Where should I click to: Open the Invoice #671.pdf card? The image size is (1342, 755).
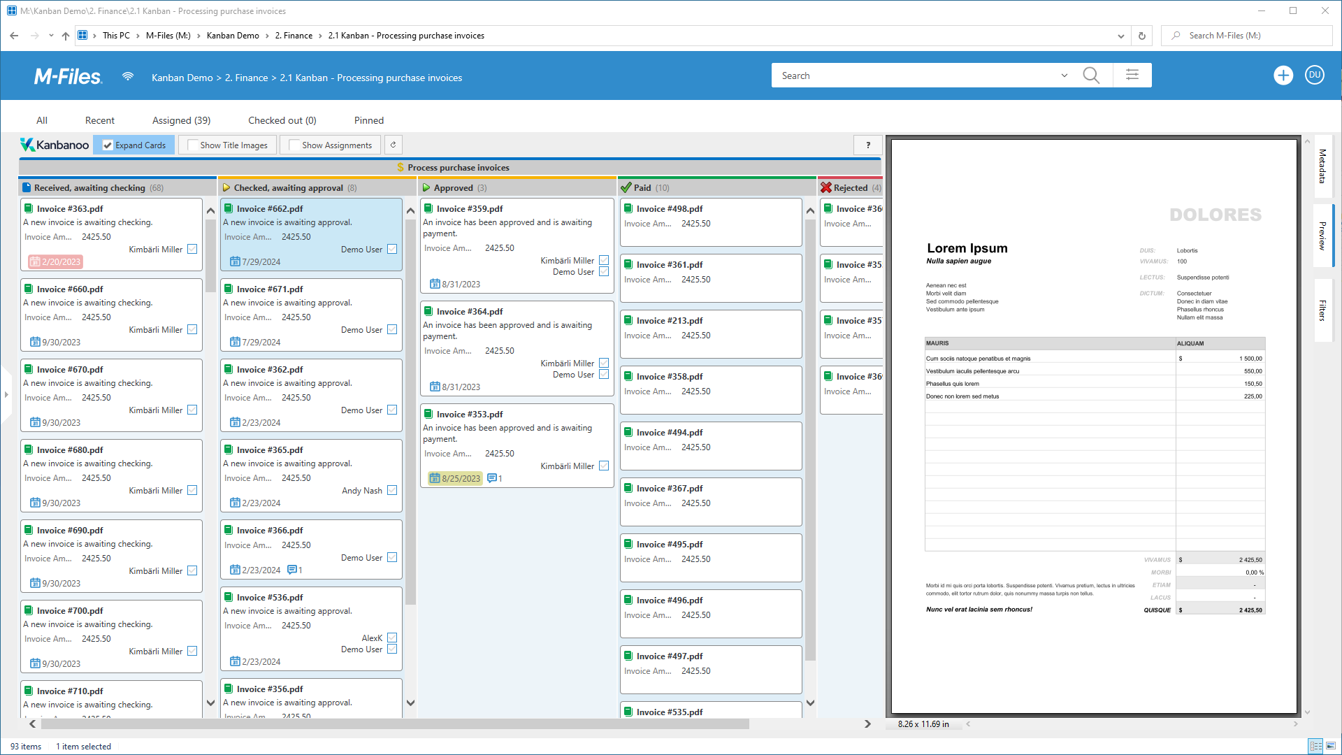click(x=270, y=289)
